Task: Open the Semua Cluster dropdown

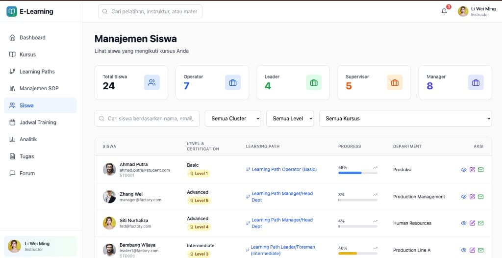Action: pyautogui.click(x=233, y=118)
